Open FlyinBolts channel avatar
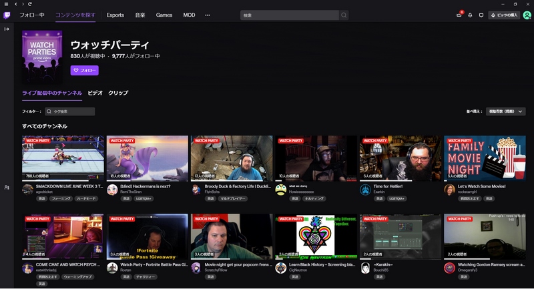This screenshot has width=534, height=289. [x=196, y=190]
